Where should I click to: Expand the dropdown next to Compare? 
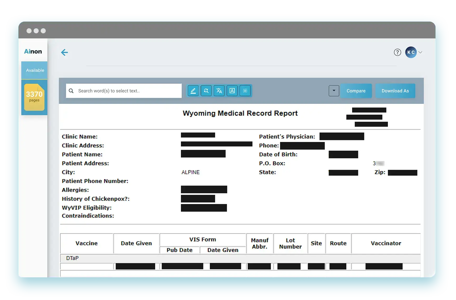pos(334,91)
